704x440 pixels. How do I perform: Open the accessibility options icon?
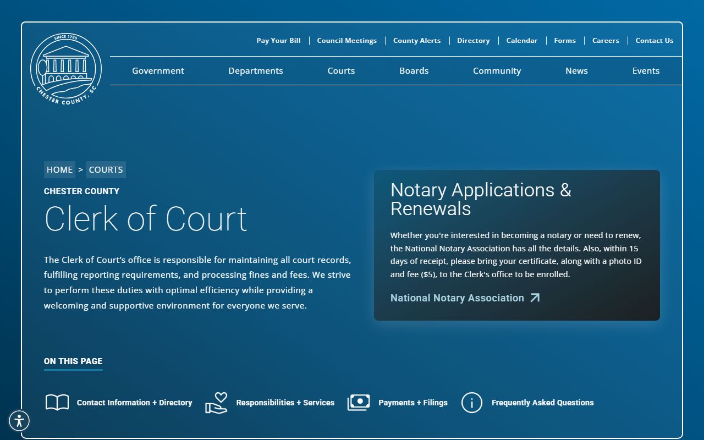[x=19, y=421]
